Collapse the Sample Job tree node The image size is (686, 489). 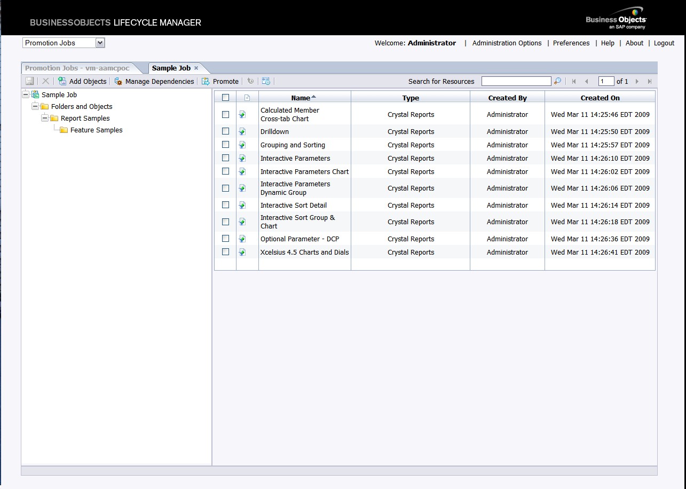pyautogui.click(x=26, y=94)
